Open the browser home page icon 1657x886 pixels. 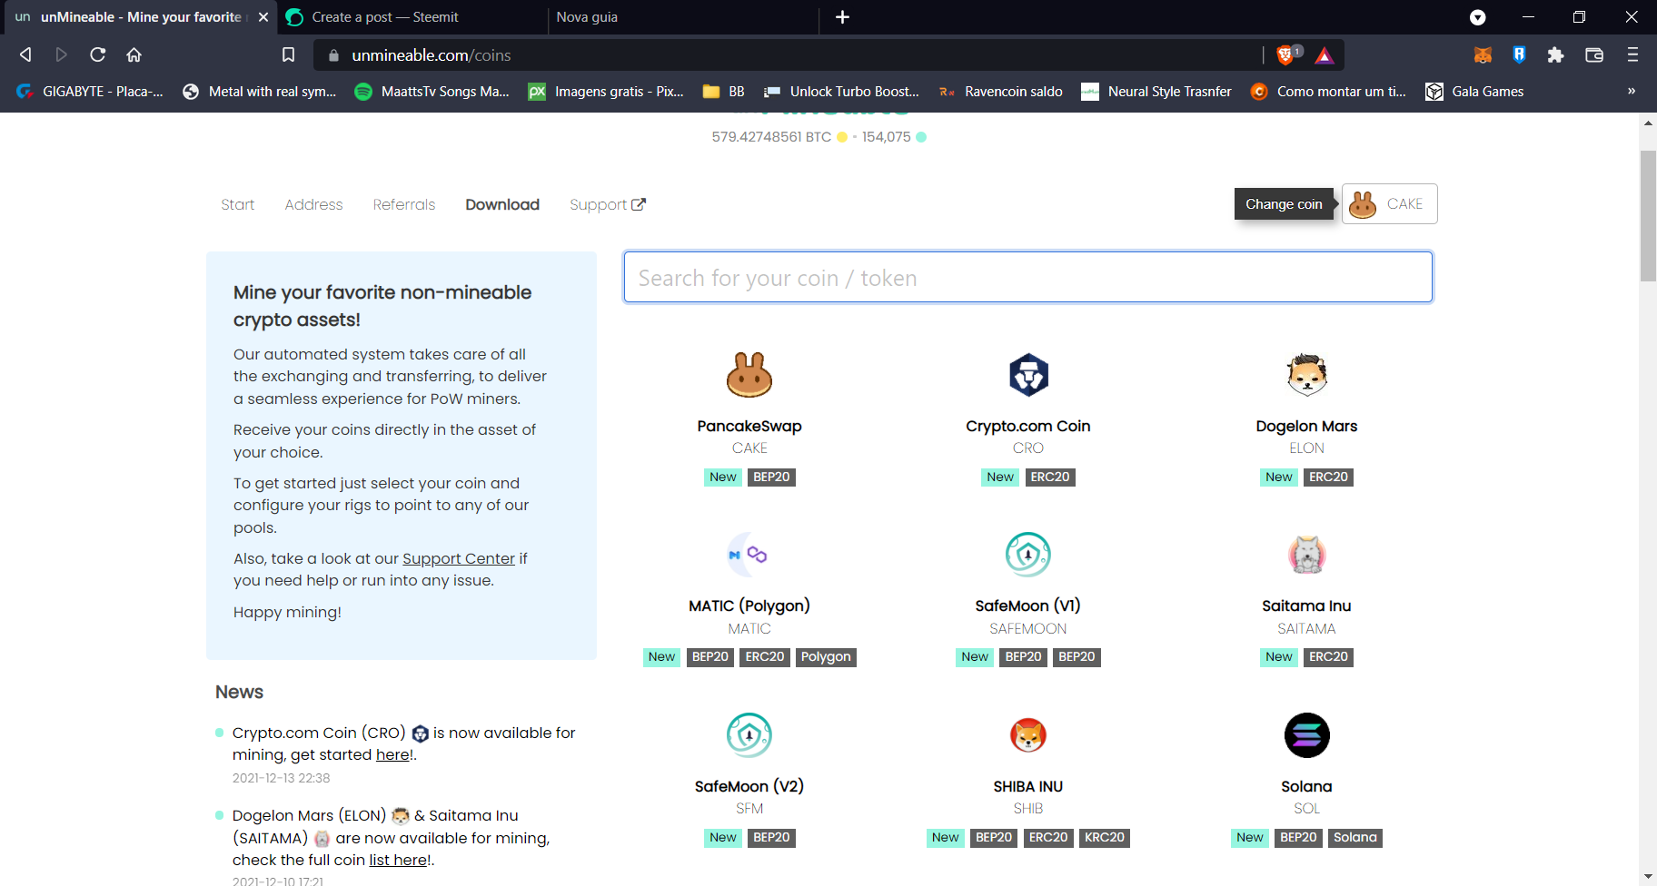134,54
